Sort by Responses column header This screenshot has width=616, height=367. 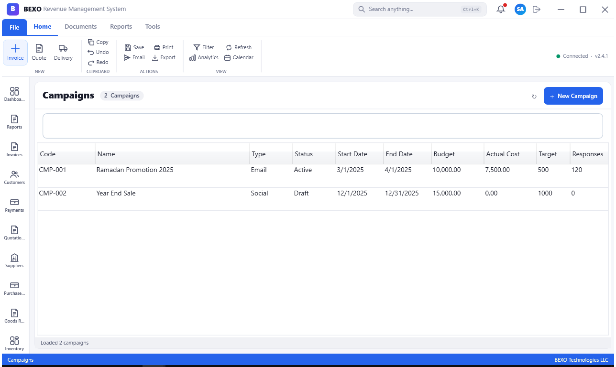(x=589, y=154)
